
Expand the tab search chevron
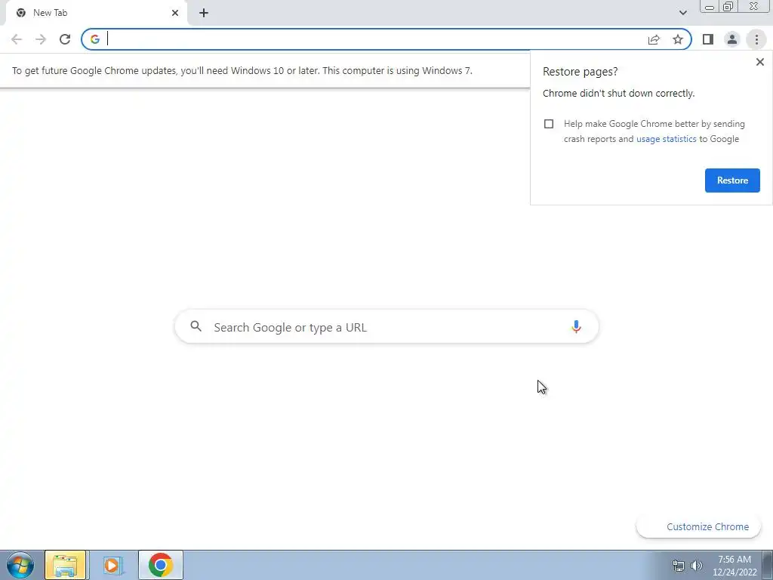(x=682, y=13)
